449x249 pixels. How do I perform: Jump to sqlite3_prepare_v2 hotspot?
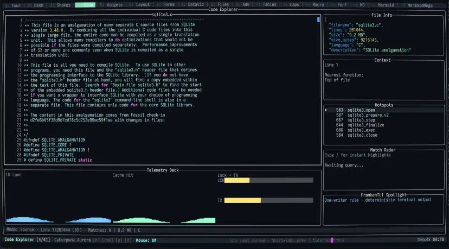[368, 115]
